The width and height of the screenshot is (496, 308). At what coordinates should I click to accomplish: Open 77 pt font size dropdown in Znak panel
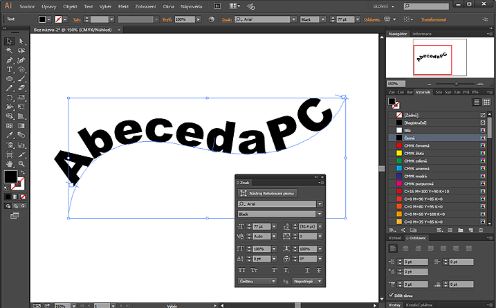274,226
